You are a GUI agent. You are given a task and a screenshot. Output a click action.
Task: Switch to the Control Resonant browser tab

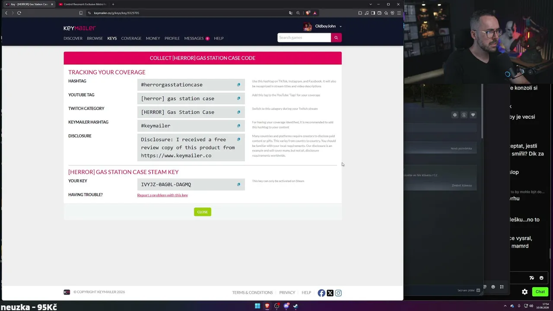82,4
